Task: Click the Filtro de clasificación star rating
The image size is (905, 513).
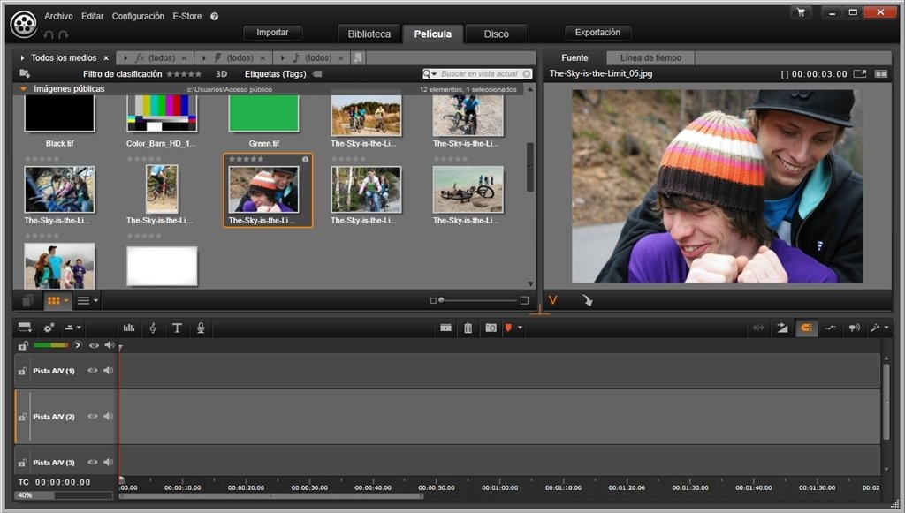Action: click(x=184, y=74)
